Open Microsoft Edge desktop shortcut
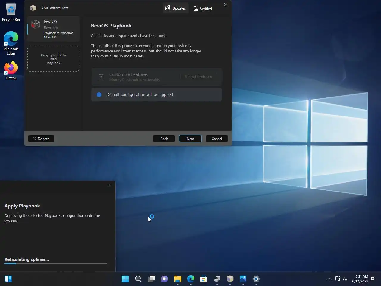This screenshot has height=286, width=381. click(x=11, y=43)
